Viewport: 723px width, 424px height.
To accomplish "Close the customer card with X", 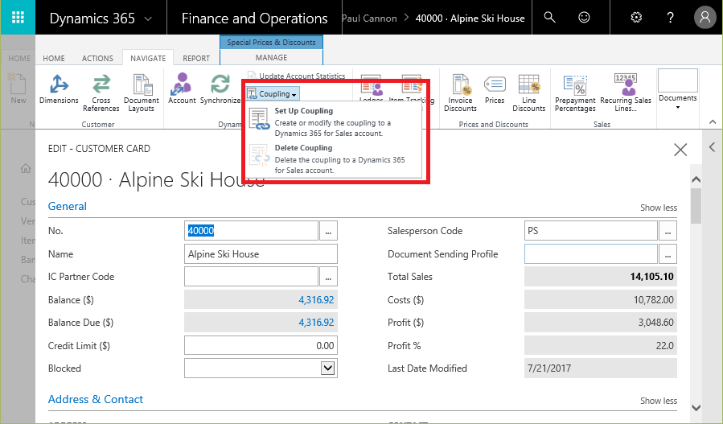I will 680,150.
